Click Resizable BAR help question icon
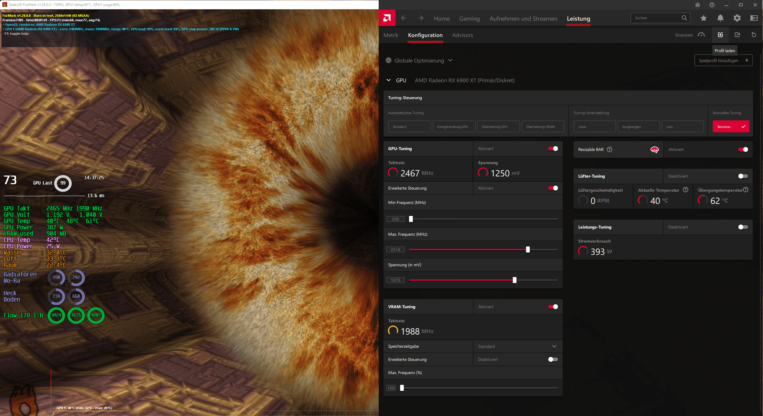 tap(610, 149)
